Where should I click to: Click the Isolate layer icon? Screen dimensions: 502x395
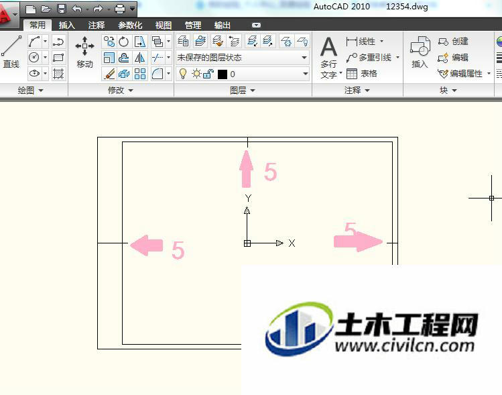pos(252,41)
